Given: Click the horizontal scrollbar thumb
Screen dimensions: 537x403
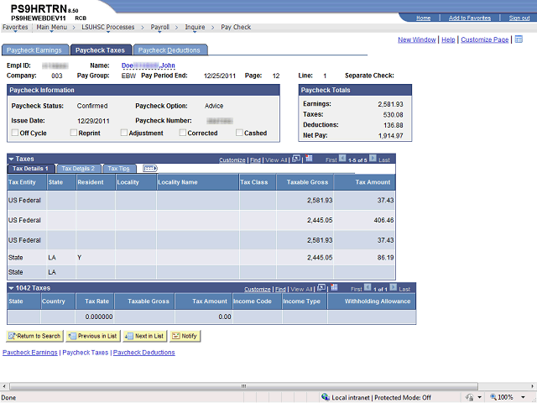Looking at the screenshot, I should pos(243,386).
